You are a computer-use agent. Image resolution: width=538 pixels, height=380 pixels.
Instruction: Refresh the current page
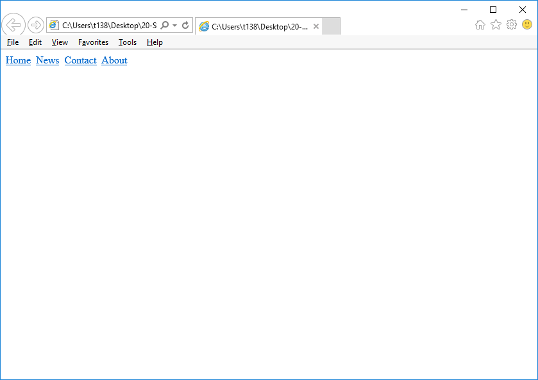click(186, 24)
